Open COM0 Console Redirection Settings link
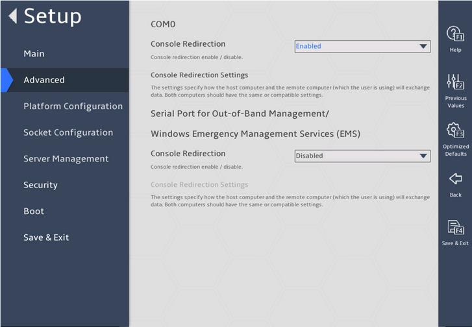Viewport: 472px width, 327px height. [x=199, y=75]
